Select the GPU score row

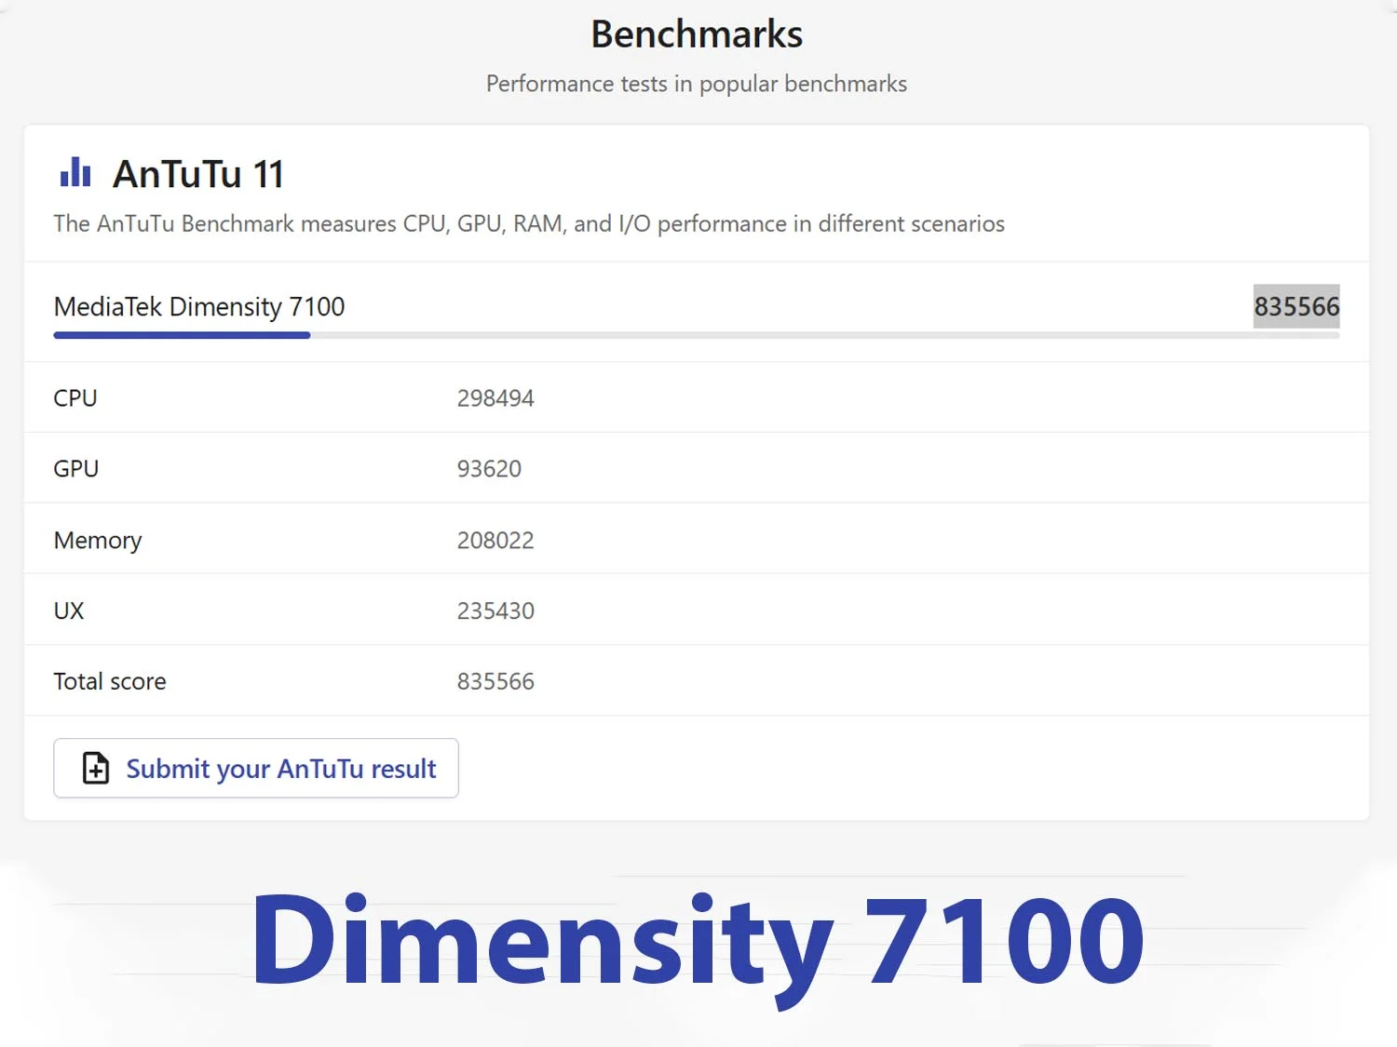tap(697, 468)
